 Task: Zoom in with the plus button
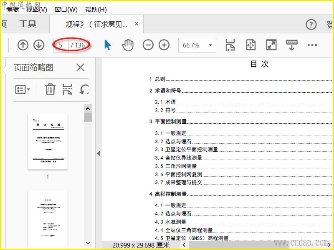click(164, 45)
